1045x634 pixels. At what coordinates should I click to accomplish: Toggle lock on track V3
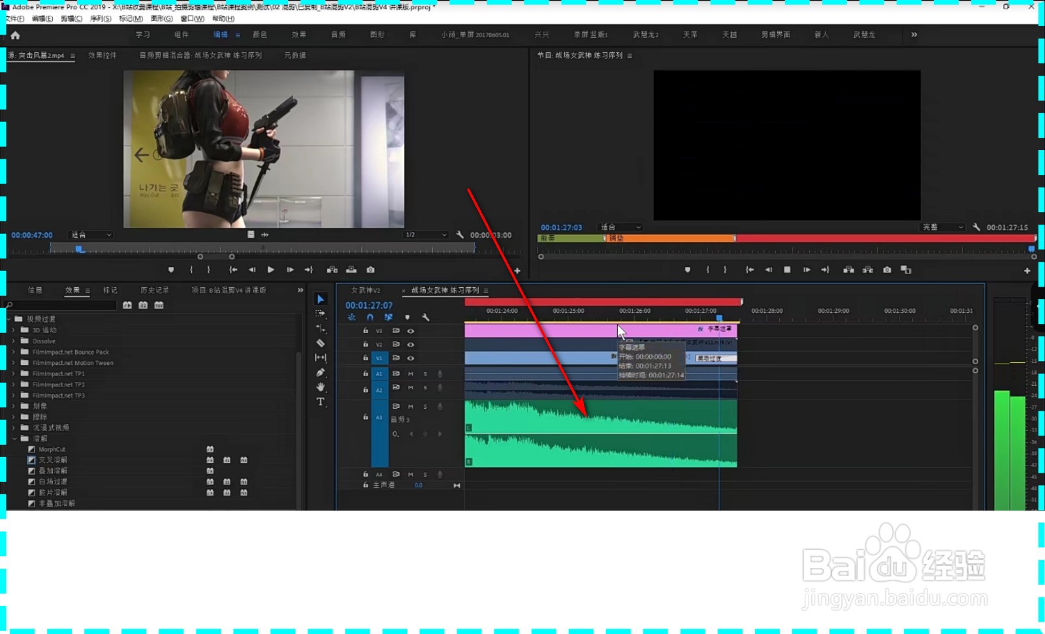366,331
